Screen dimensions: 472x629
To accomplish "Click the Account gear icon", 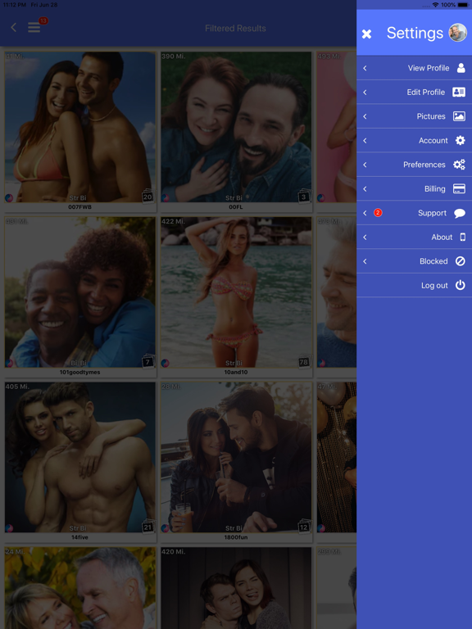I will [461, 140].
